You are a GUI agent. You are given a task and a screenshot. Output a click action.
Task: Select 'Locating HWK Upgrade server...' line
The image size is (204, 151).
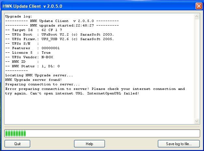click(x=39, y=75)
